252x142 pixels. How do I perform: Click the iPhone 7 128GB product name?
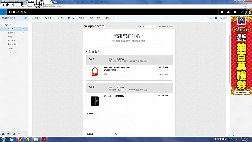click(x=114, y=96)
